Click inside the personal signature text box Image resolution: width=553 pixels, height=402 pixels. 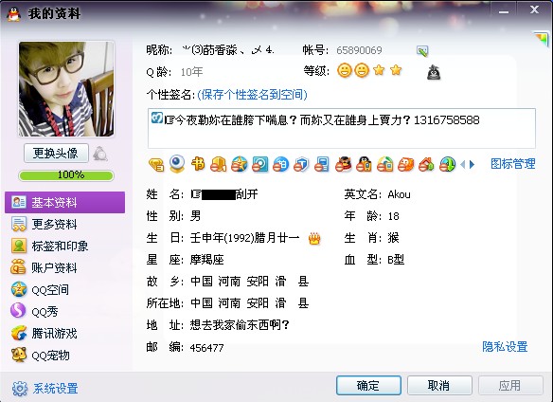click(342, 129)
